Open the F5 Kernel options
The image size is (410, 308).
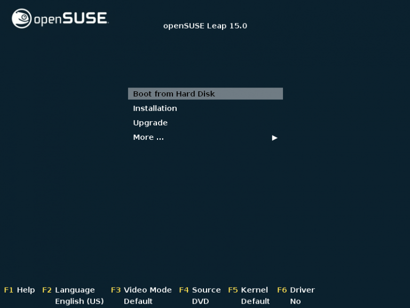248,290
